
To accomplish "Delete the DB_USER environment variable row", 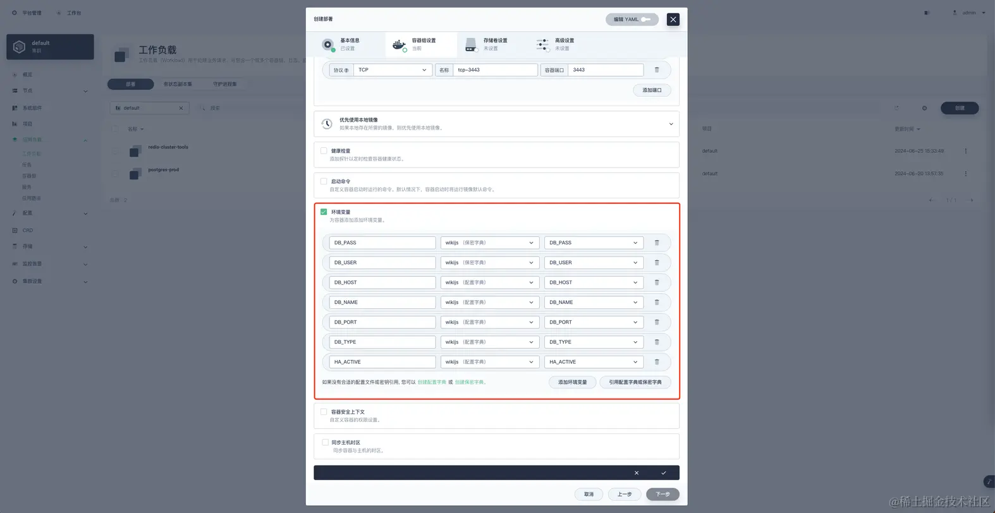I will click(657, 262).
